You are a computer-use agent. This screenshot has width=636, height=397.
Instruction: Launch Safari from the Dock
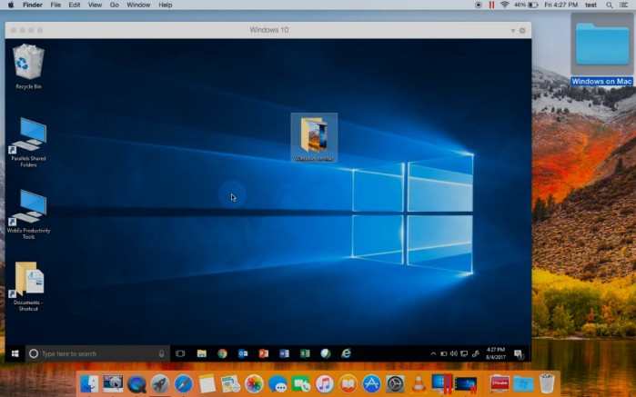[x=183, y=383]
